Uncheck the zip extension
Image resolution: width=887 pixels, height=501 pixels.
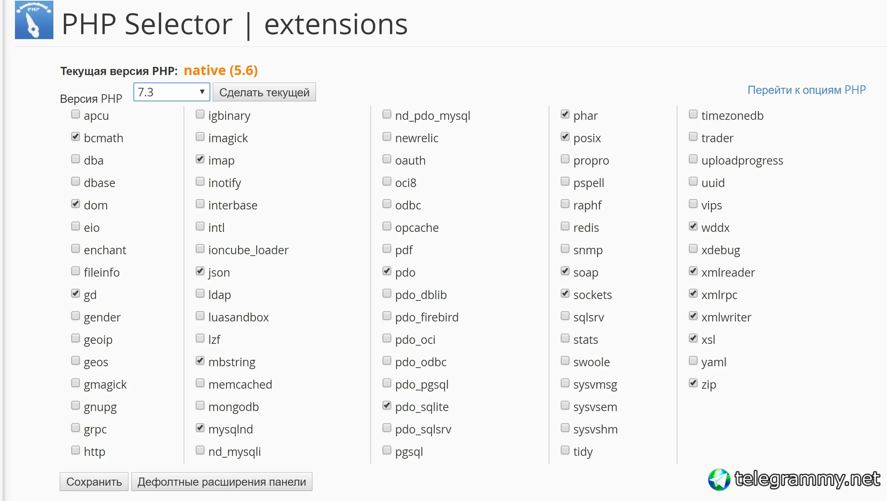(x=693, y=383)
